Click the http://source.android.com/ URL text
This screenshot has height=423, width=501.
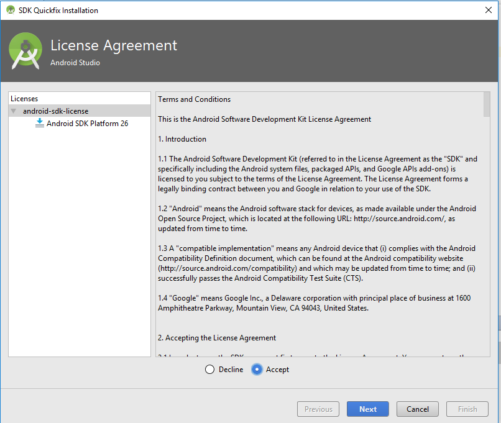(399, 219)
